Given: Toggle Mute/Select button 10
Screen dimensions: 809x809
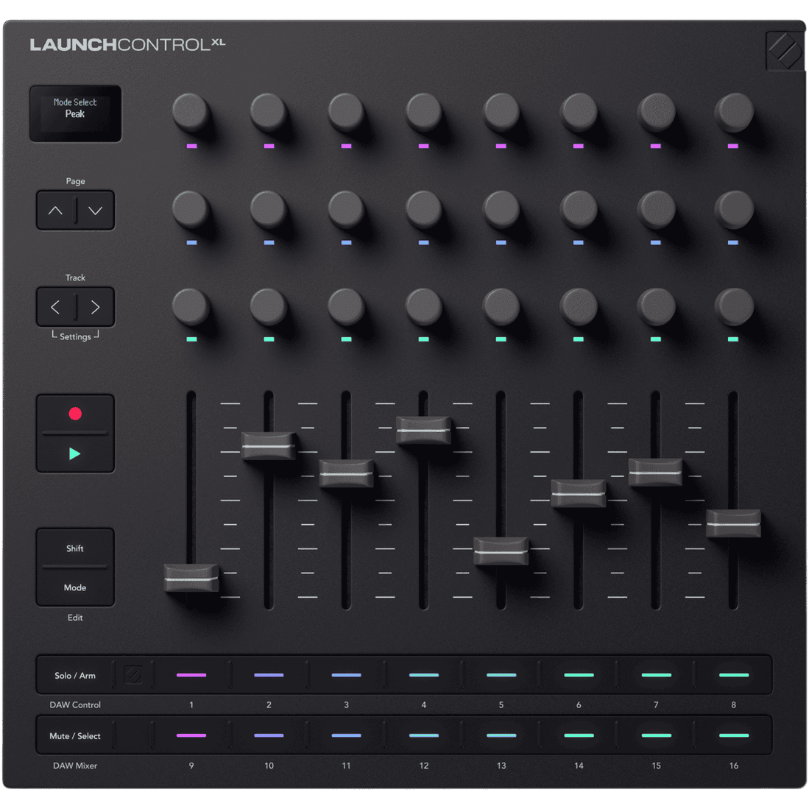Looking at the screenshot, I should pos(269,735).
